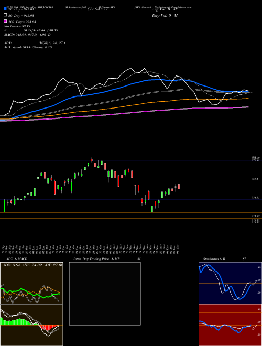
Task: Open the blue Stochastics chart panel
Action: click(230, 283)
